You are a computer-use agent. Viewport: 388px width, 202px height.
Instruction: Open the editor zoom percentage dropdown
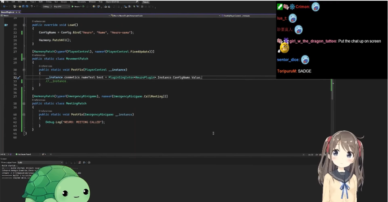click(4, 154)
